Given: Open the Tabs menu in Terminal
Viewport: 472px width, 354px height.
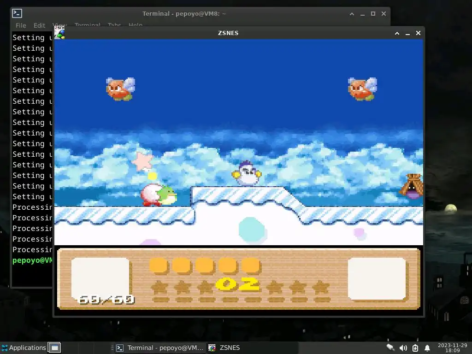Looking at the screenshot, I should (x=114, y=24).
